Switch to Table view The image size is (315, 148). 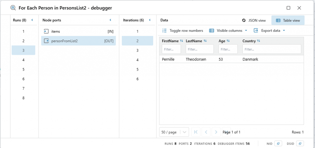288,21
